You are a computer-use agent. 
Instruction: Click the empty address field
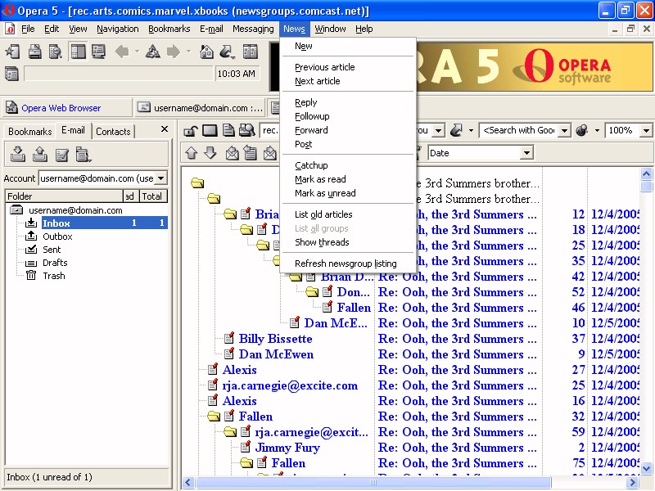point(119,74)
